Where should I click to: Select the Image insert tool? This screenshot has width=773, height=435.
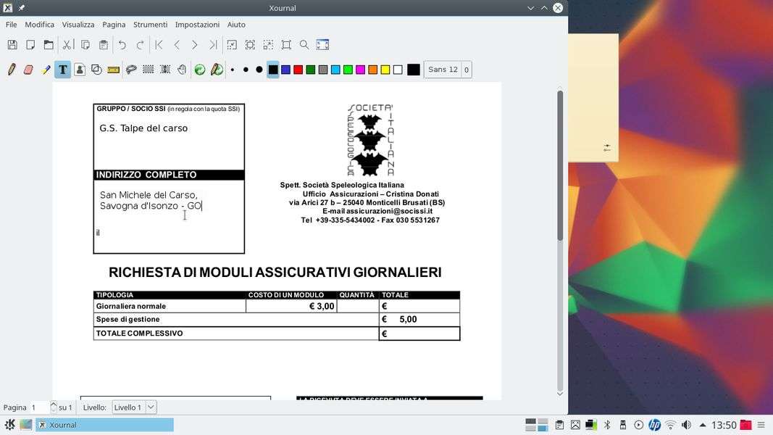pyautogui.click(x=80, y=70)
